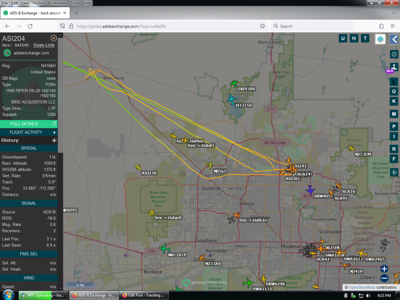Screen dimensions: 400x300
Task: Select aircraft OXF9304 on the map
Action: 234,84
